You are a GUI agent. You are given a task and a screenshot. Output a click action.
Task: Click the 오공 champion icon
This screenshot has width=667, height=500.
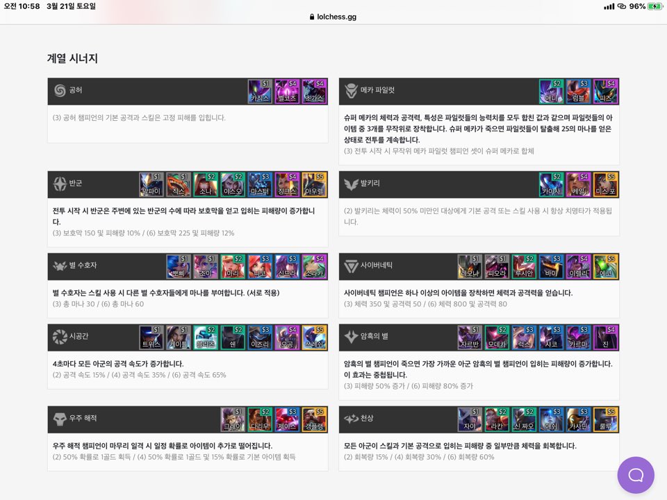point(287,337)
